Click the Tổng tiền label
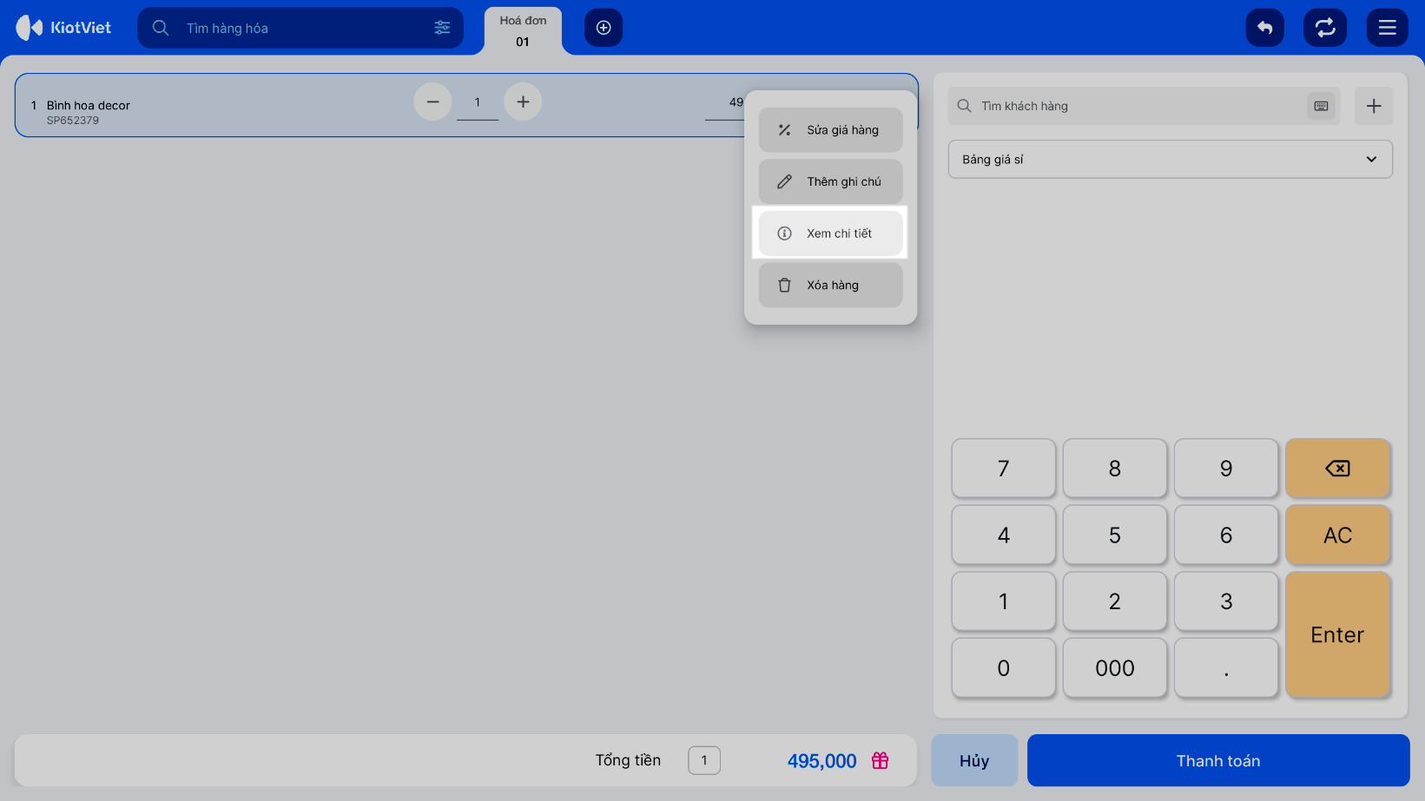Screen dimensions: 1425x801 click(x=628, y=760)
